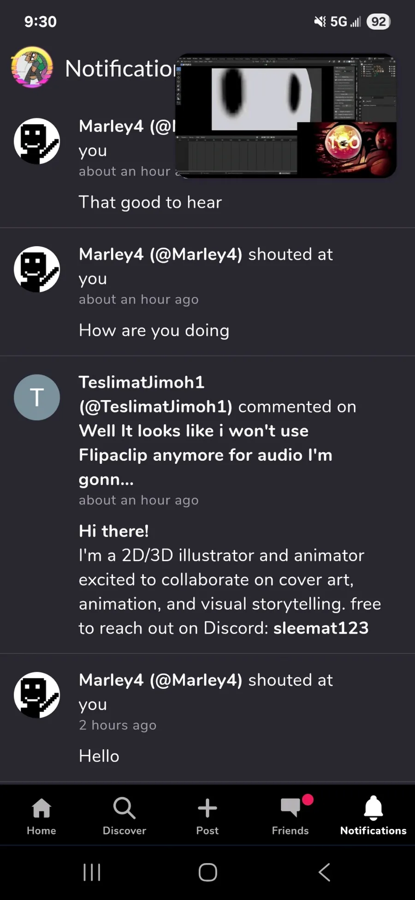Open the Discover search tab
The height and width of the screenshot is (900, 415).
click(125, 816)
